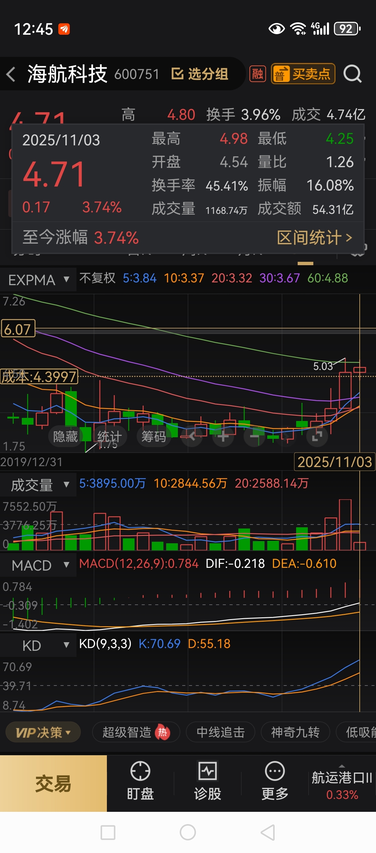Show 筹码 chip distribution
376x853 pixels.
(154, 436)
